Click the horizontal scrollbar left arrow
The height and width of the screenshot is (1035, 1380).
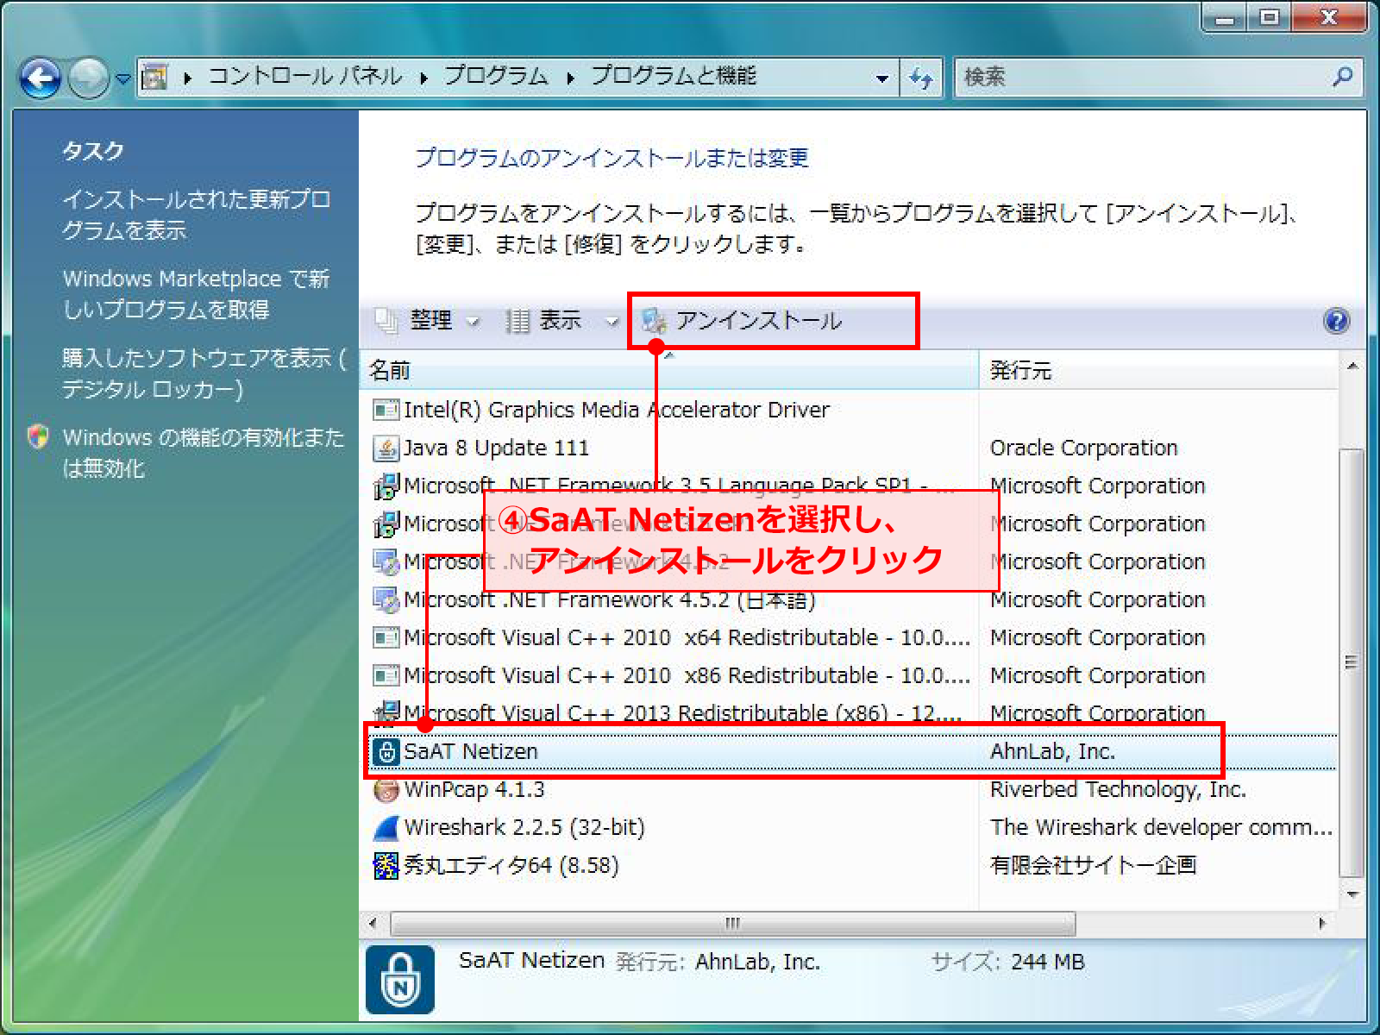[373, 923]
